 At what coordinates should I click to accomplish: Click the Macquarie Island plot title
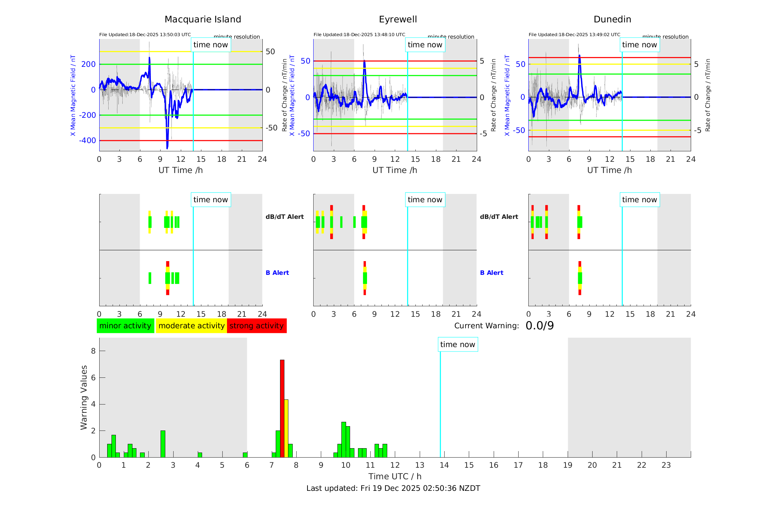(x=203, y=20)
